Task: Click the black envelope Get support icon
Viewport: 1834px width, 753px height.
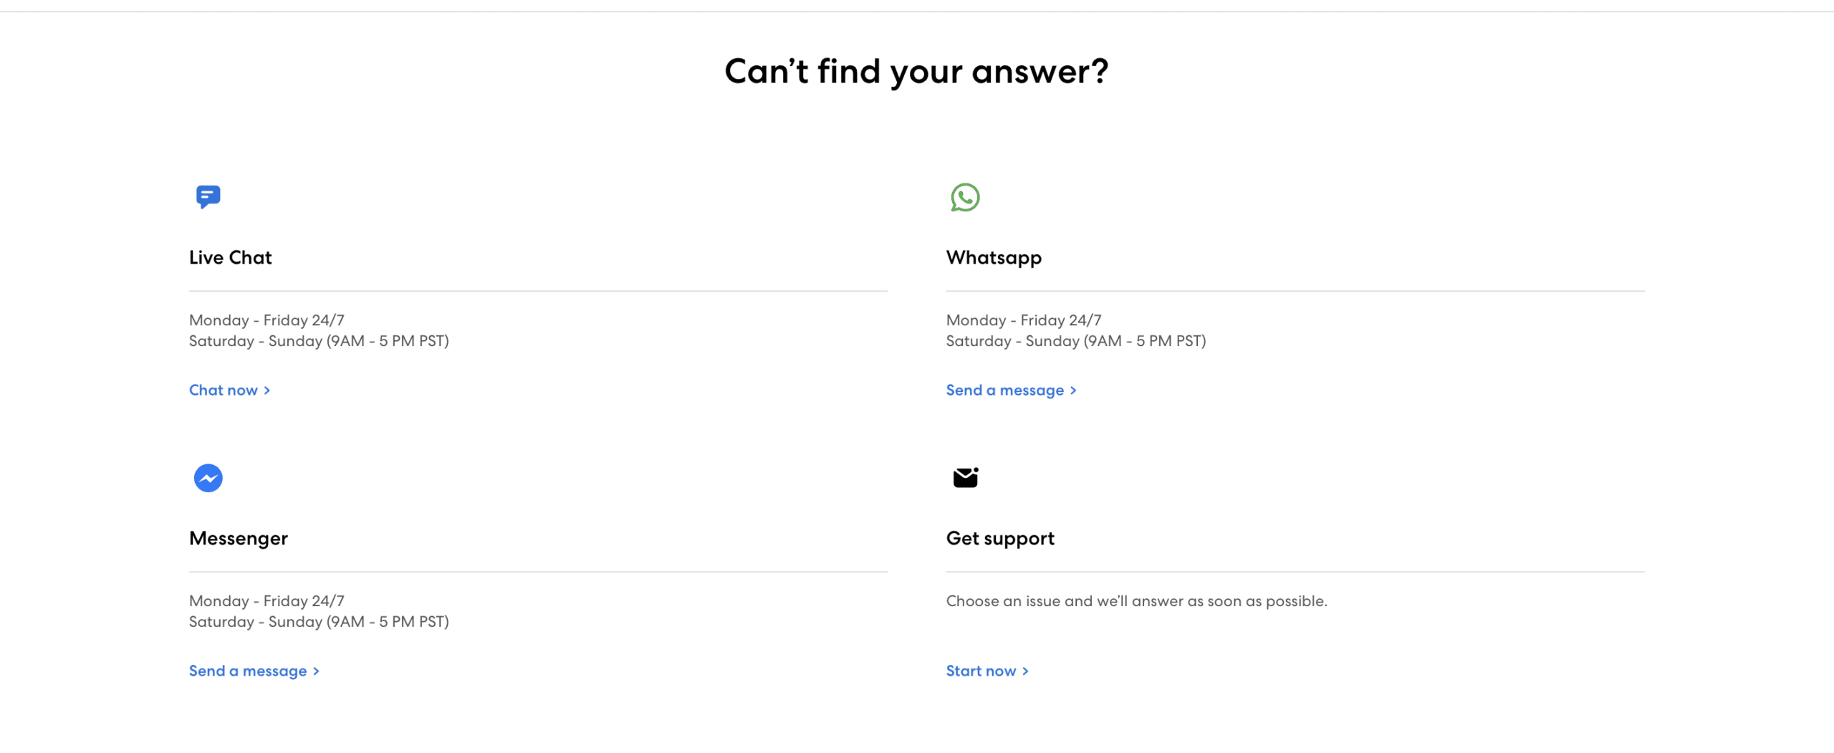Action: tap(966, 477)
